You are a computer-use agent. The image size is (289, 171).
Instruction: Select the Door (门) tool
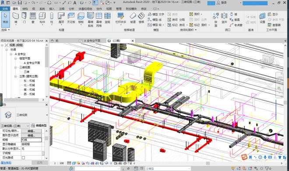click(x=24, y=18)
